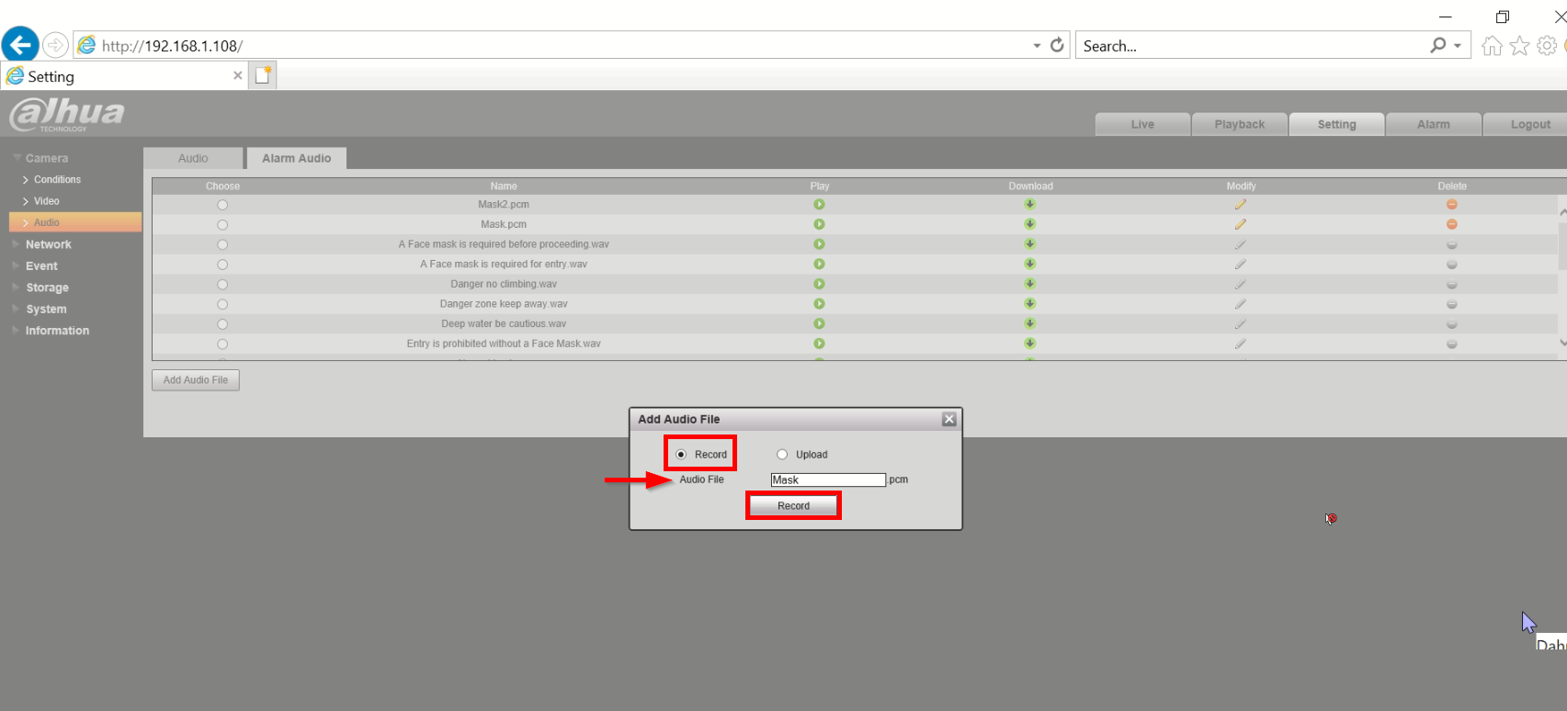
Task: Open browser favorites star
Action: click(1520, 45)
